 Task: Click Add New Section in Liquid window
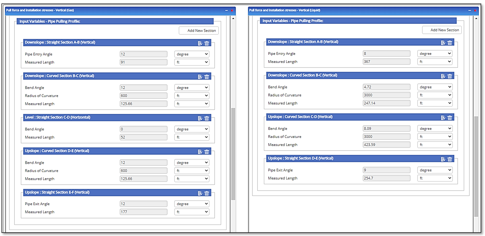442,30
